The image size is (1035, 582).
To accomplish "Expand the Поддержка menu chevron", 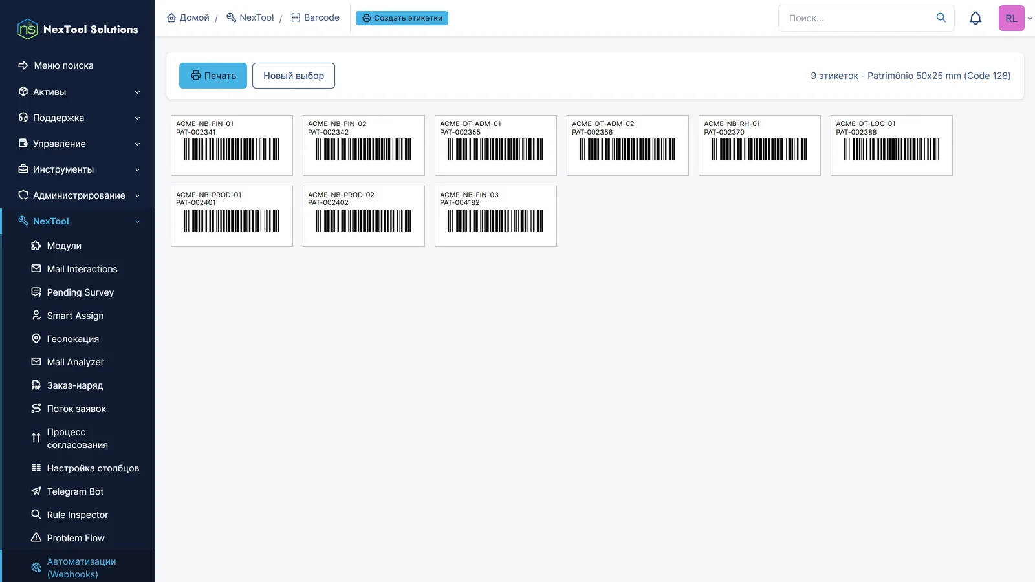I will [137, 118].
